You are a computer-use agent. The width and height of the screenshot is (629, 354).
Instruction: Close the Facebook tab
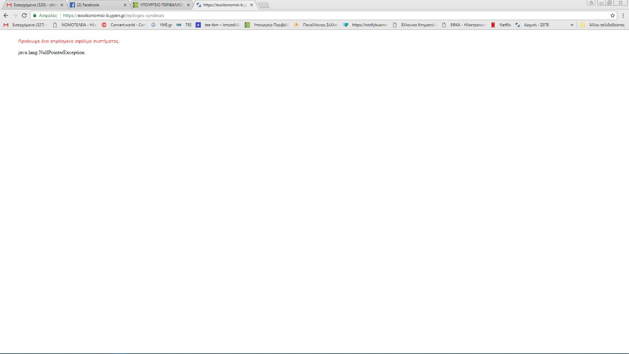point(125,5)
